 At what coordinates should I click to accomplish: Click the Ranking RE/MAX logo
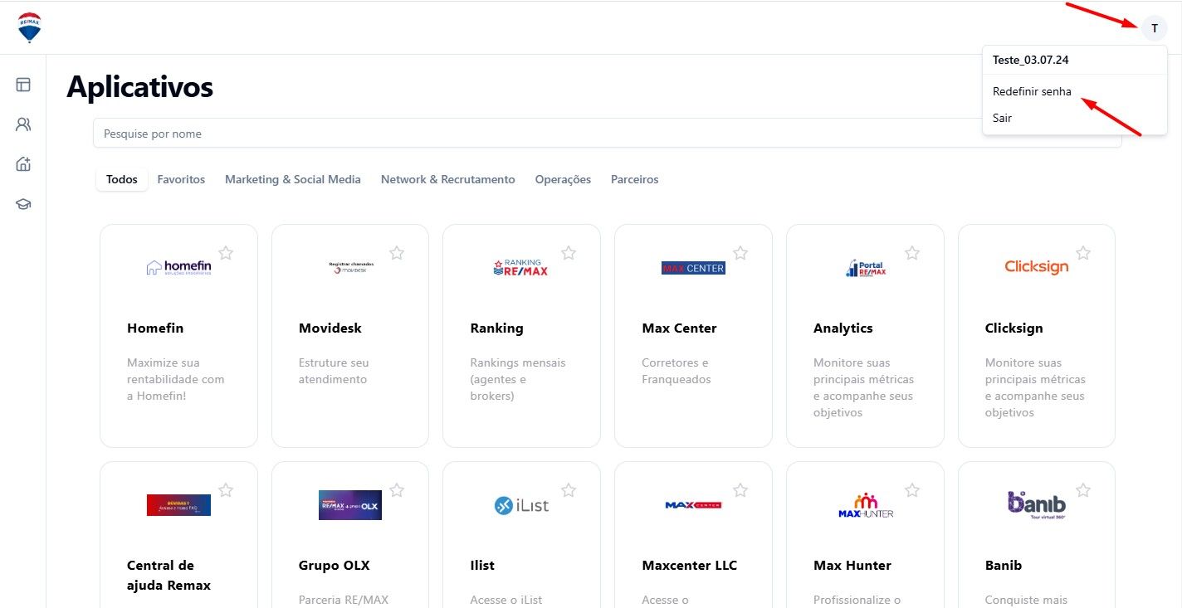coord(521,267)
